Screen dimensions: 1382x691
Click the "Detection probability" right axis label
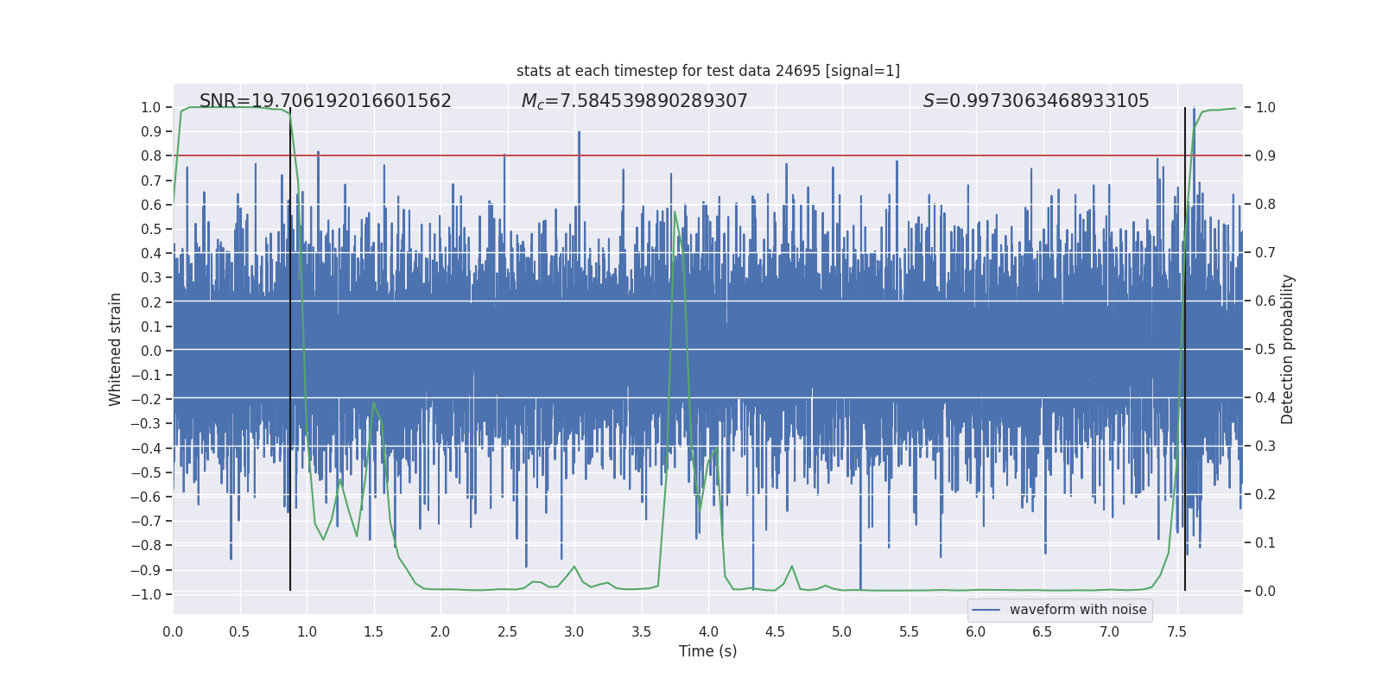coord(1287,350)
